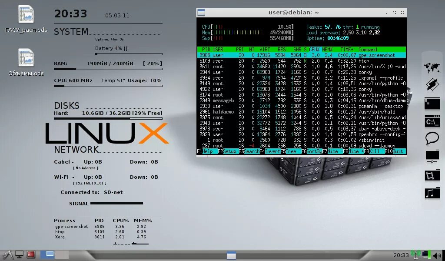The width and height of the screenshot is (445, 261).
Task: Open F6 SortBy menu in htop
Action: 312,151
